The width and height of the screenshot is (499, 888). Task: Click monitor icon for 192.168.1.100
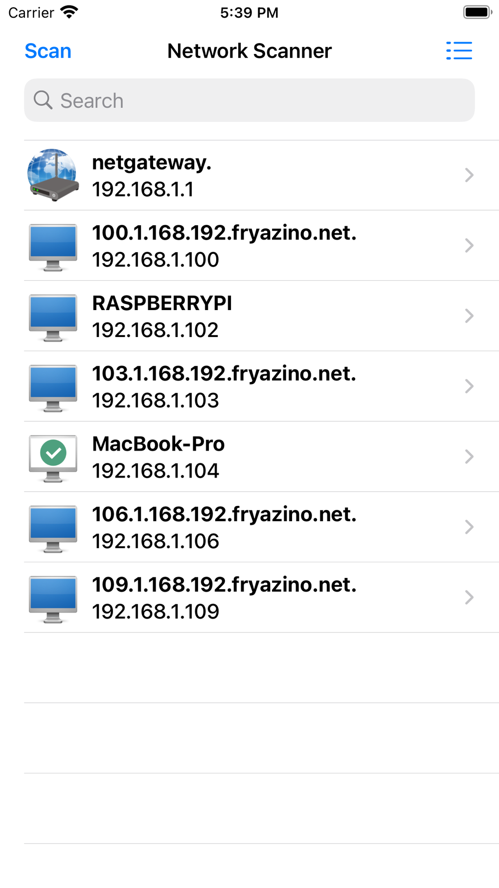pyautogui.click(x=53, y=247)
